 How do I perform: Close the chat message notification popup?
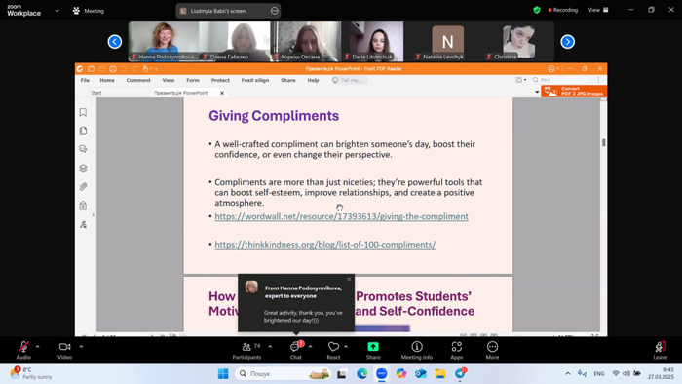349,279
